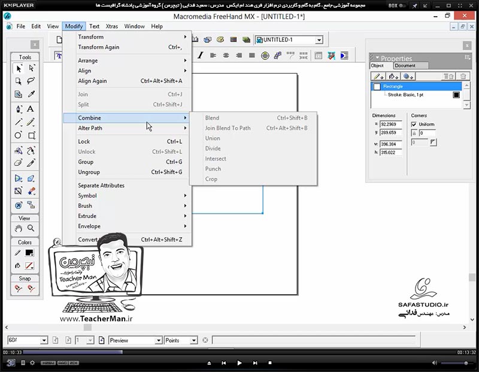This screenshot has width=479, height=372.
Task: Select the Rectangle row in Properties list
Action: coord(416,86)
